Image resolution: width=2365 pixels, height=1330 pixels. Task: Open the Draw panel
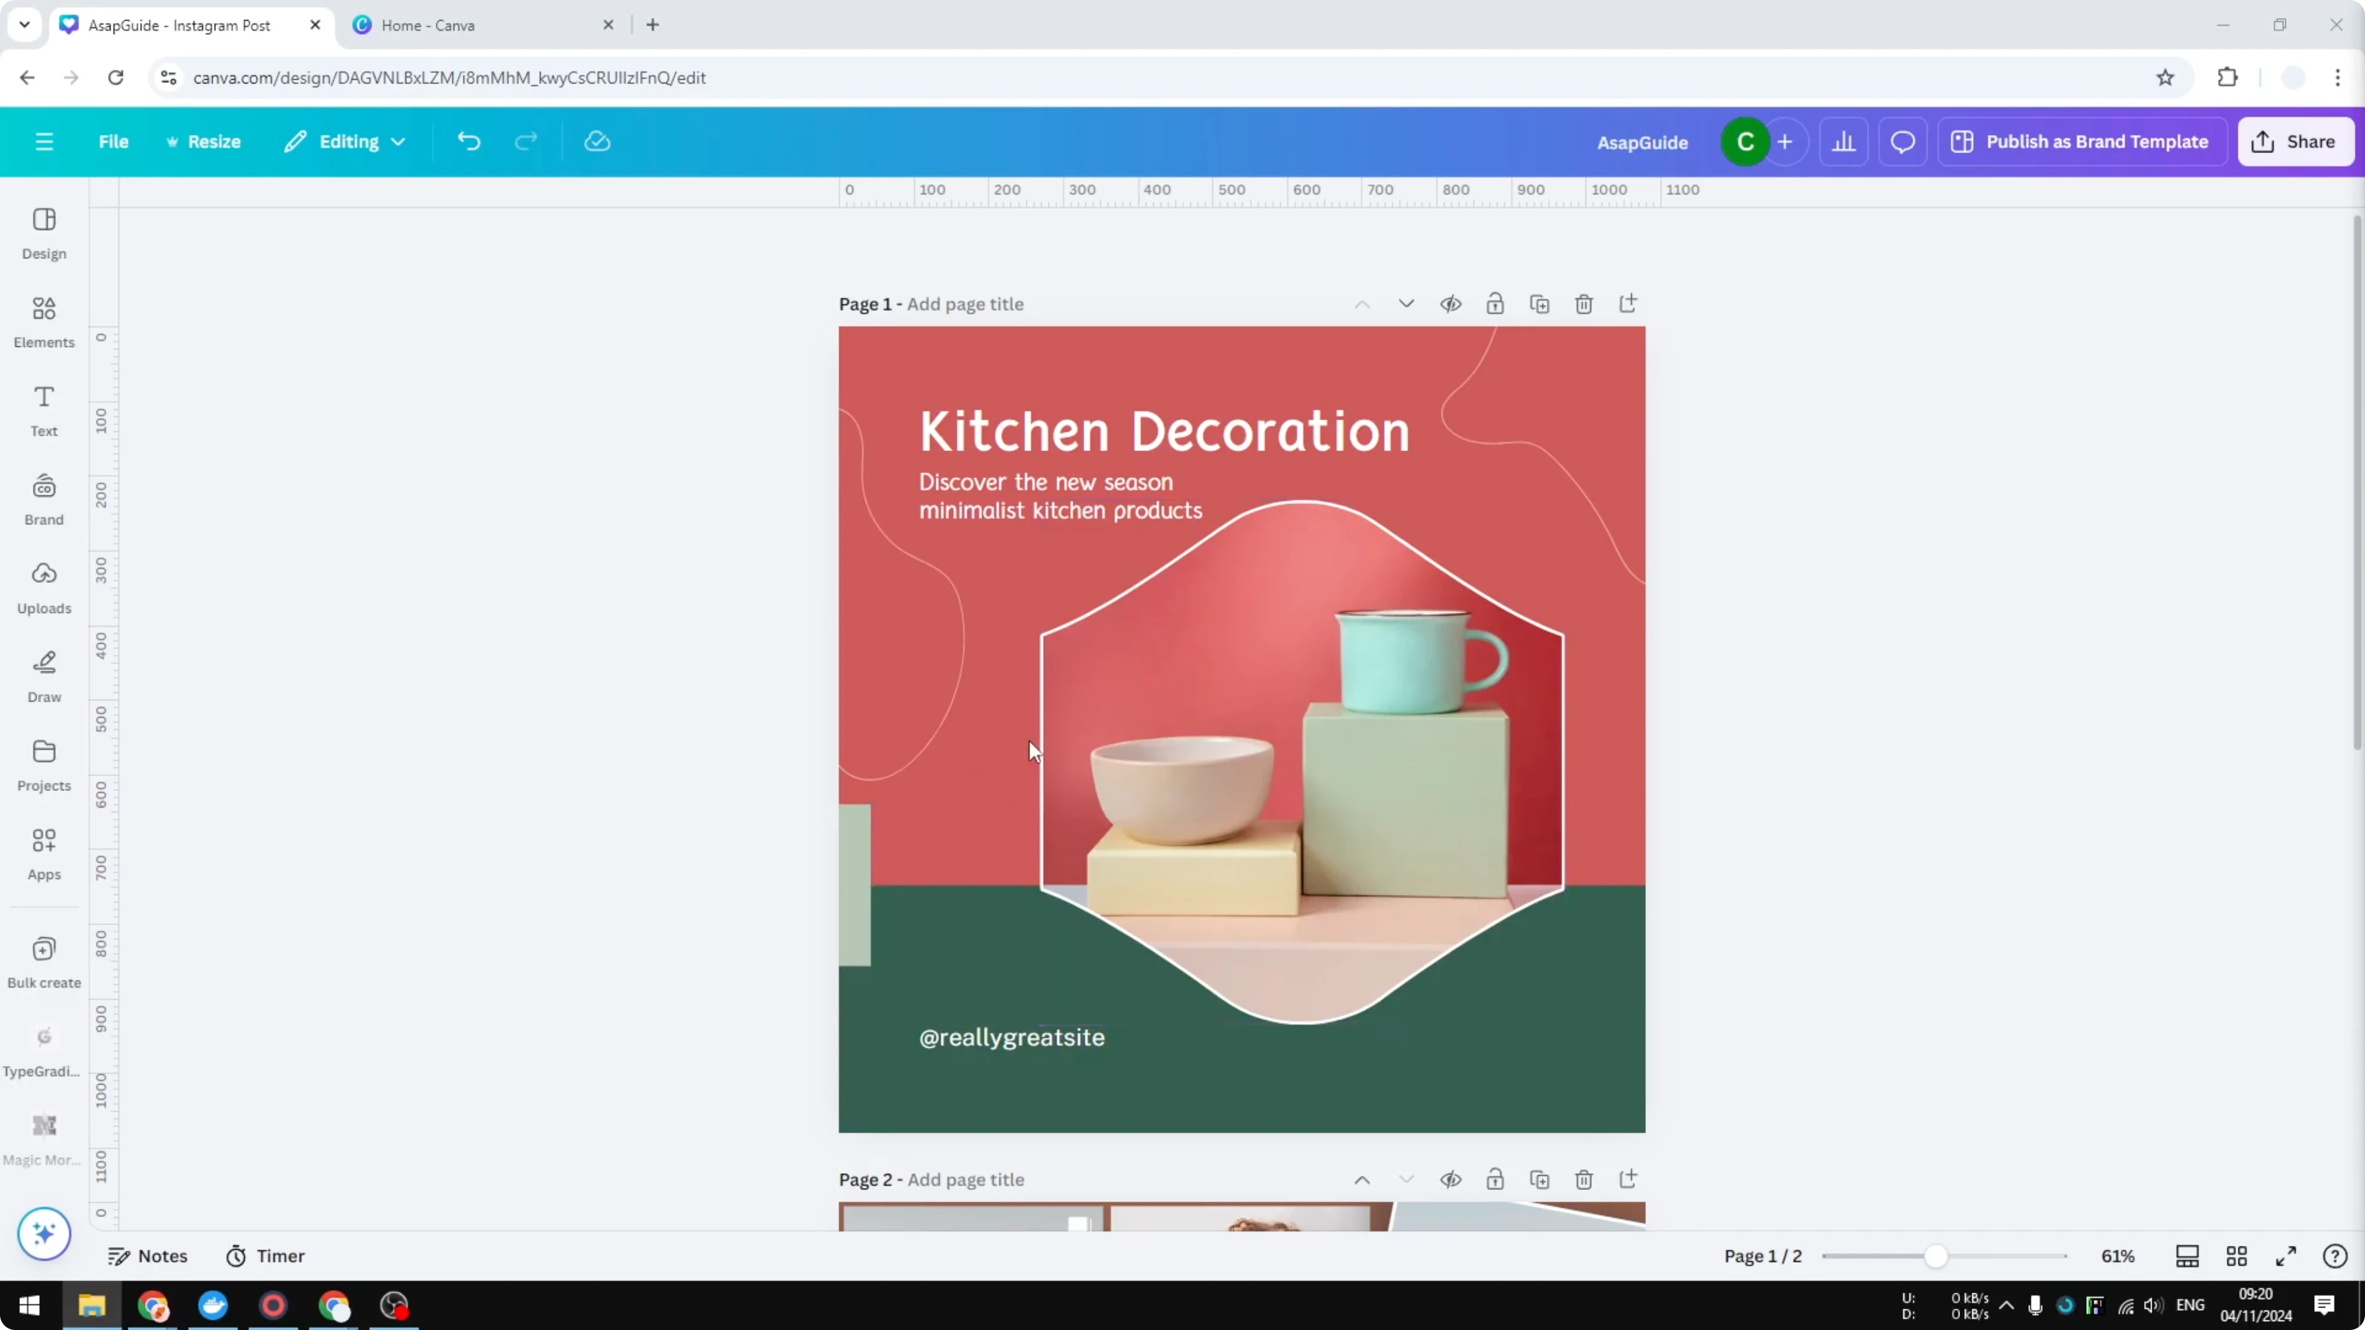43,675
